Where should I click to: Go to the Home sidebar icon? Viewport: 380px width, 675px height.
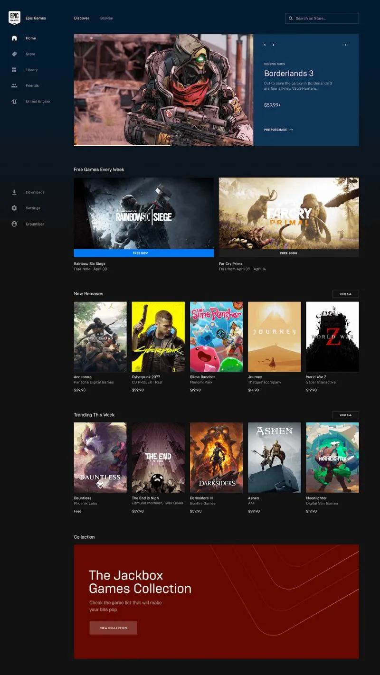click(x=14, y=38)
